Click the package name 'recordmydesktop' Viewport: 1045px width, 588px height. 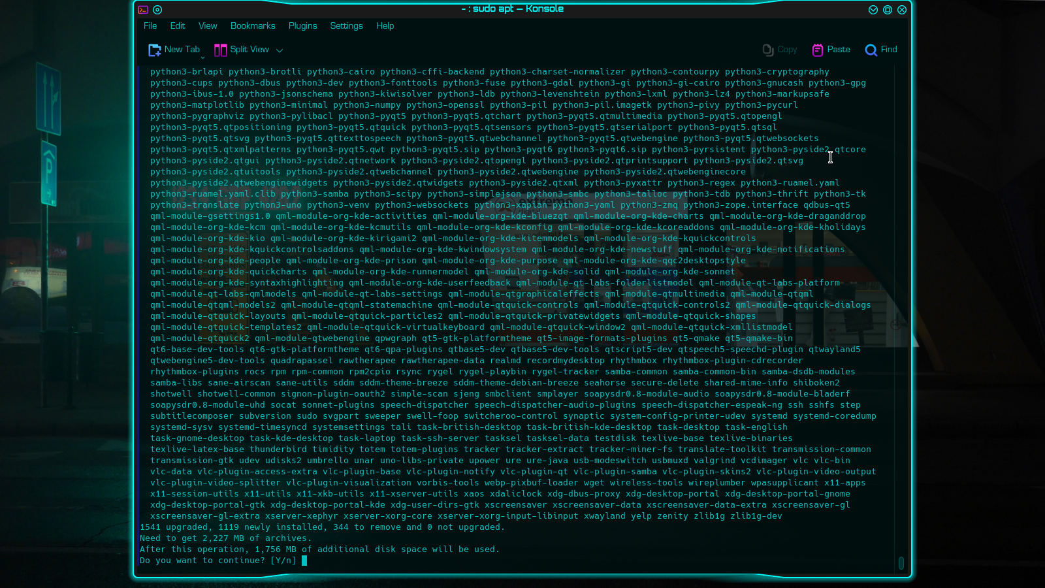(566, 361)
